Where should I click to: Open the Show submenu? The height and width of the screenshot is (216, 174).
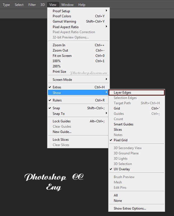[x=78, y=93]
